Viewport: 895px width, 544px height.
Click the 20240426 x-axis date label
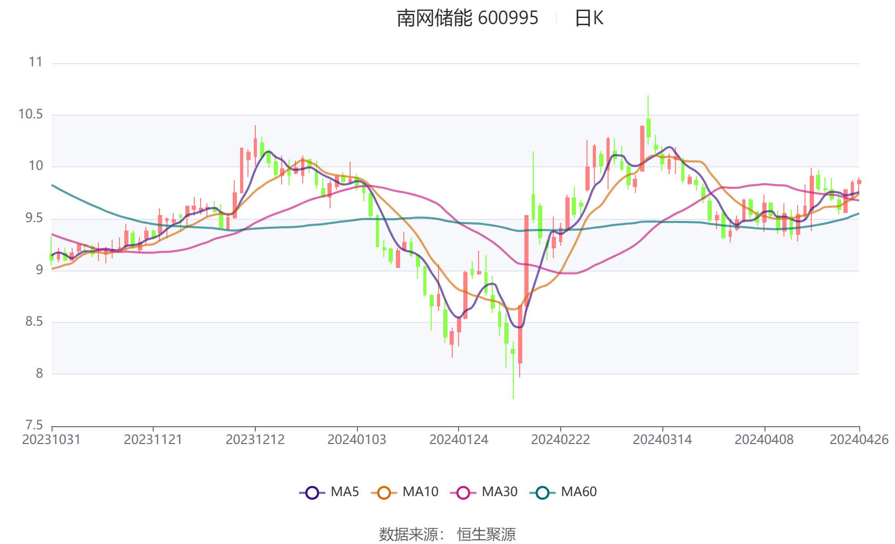pos(859,440)
